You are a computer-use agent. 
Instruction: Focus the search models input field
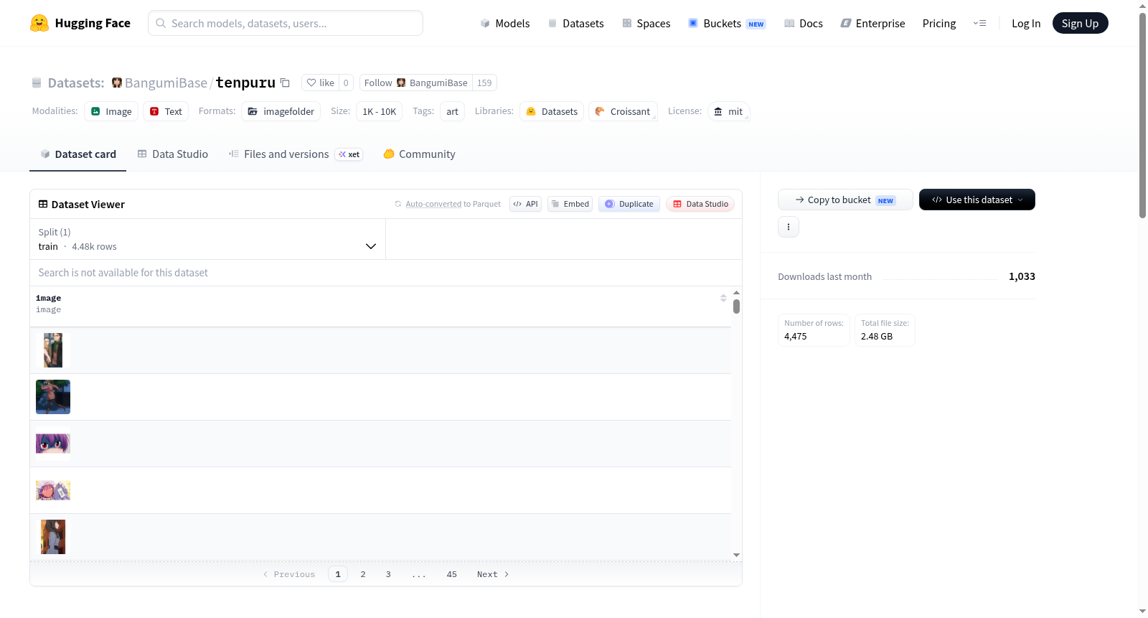coord(286,23)
